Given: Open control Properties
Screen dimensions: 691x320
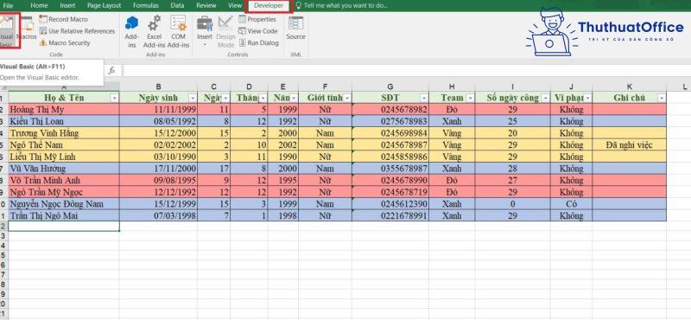Looking at the screenshot, I should coord(257,19).
